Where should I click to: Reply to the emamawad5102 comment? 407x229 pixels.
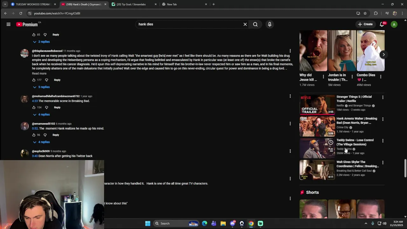click(56, 135)
